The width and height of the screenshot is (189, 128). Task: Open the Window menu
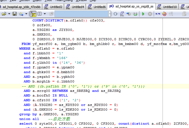tap(81, 1)
